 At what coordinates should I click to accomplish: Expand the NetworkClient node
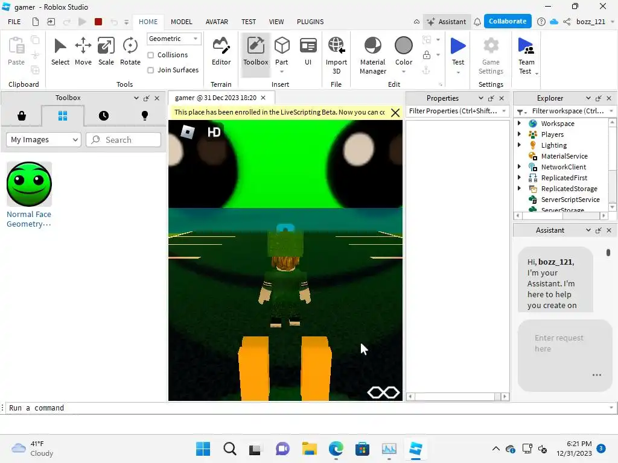coord(520,166)
